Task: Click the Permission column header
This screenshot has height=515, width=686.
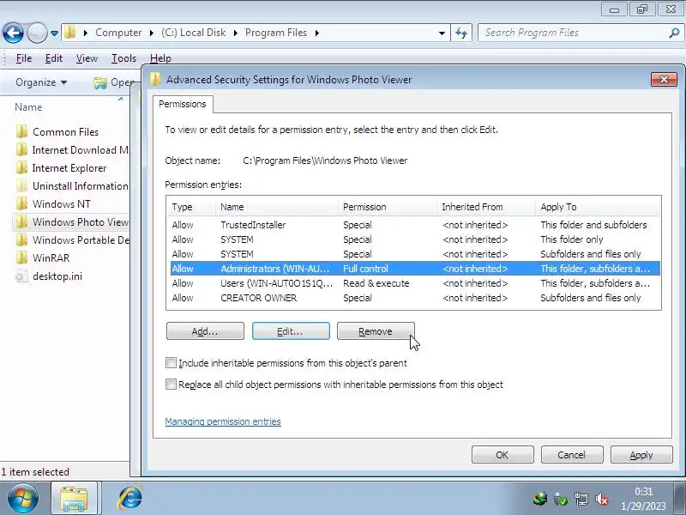Action: [387, 207]
